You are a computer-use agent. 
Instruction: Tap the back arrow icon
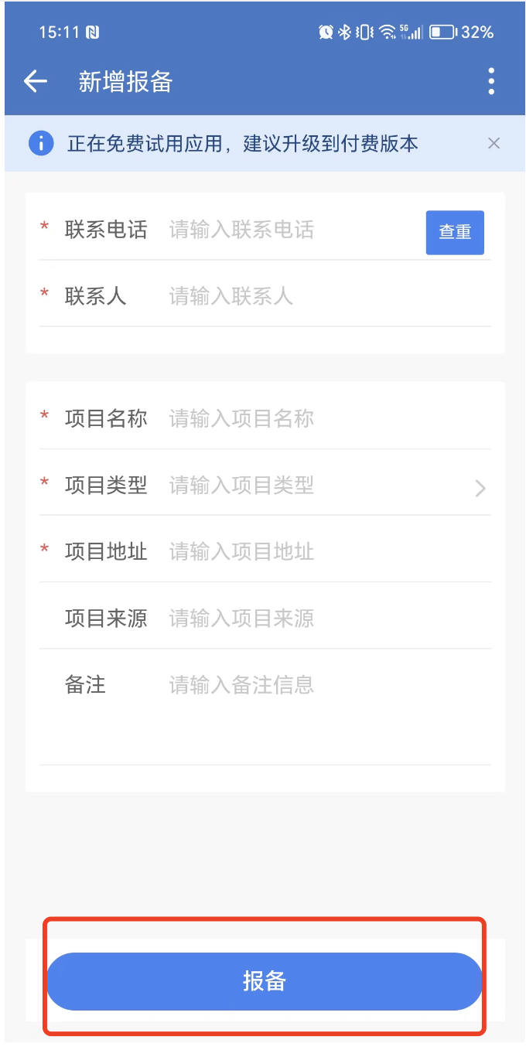[36, 81]
